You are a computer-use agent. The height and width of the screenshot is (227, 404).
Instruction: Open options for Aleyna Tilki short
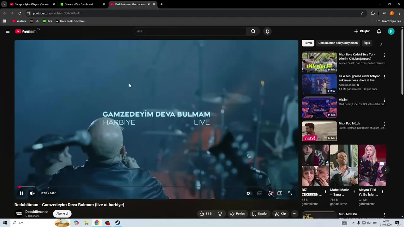coord(383,191)
